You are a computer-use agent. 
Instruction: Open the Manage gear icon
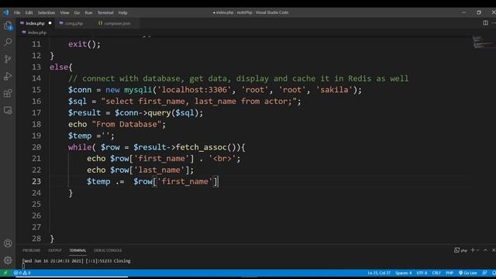pos(8,260)
